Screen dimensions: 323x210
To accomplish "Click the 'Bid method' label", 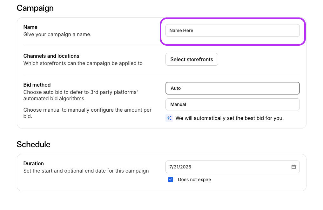I will (x=37, y=85).
